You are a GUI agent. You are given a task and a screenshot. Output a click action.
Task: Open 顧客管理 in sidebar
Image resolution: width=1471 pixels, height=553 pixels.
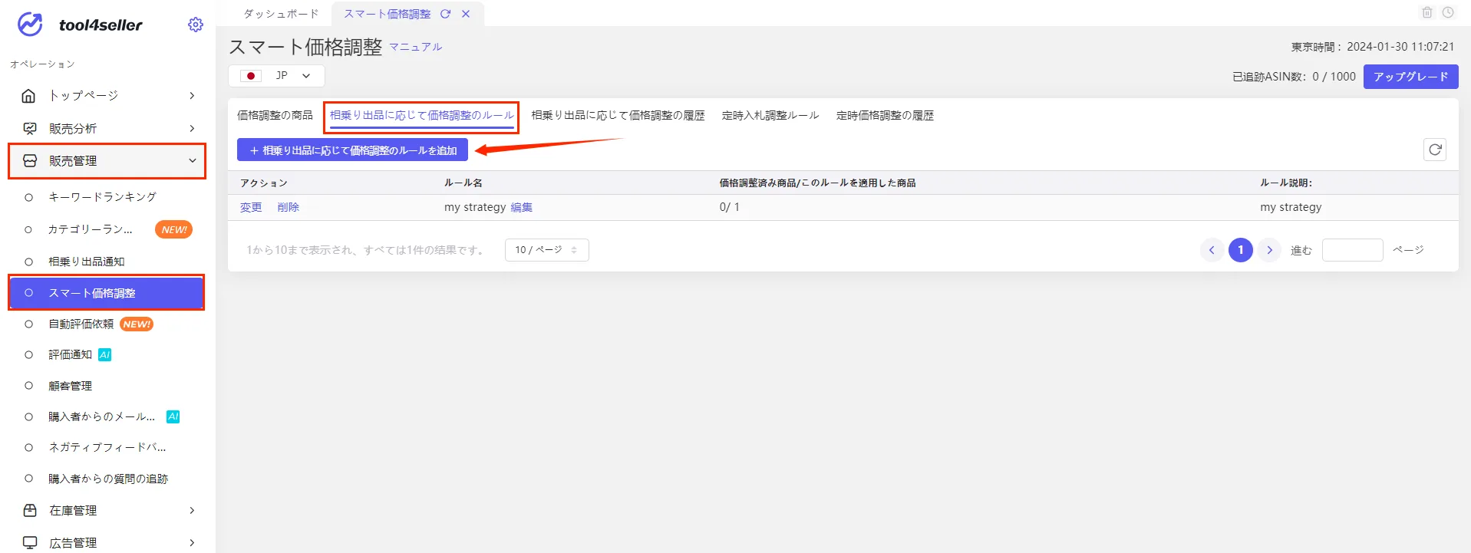pyautogui.click(x=70, y=386)
